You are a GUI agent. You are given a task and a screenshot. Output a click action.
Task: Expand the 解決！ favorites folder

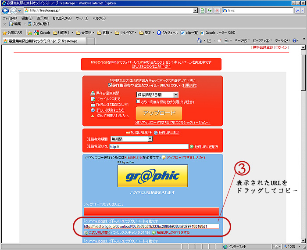[63, 33]
